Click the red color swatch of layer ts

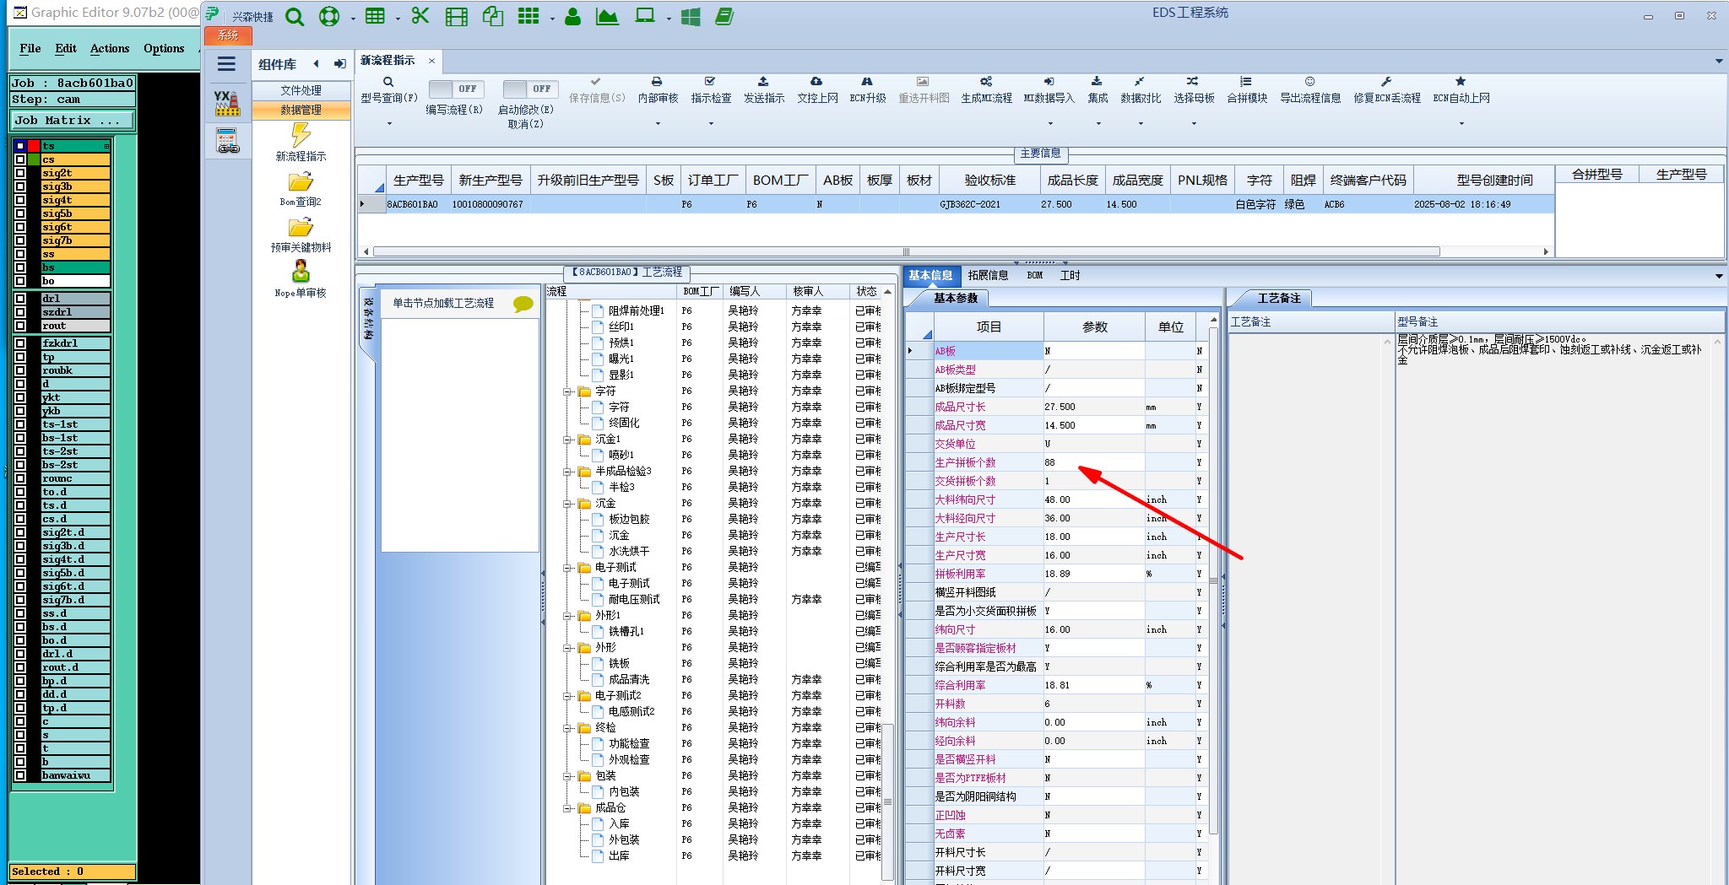34,146
